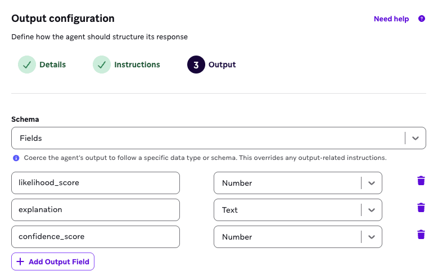
Task: Delete the confidence_score output field
Action: coord(421,235)
